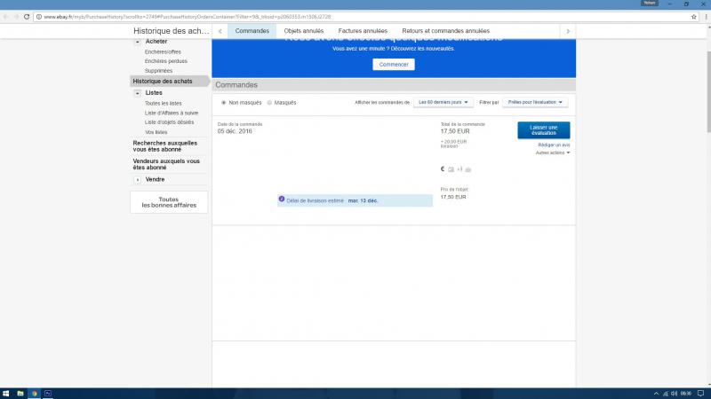Select the 'Non masqués' radio button
This screenshot has width=711, height=399.
pyautogui.click(x=223, y=103)
